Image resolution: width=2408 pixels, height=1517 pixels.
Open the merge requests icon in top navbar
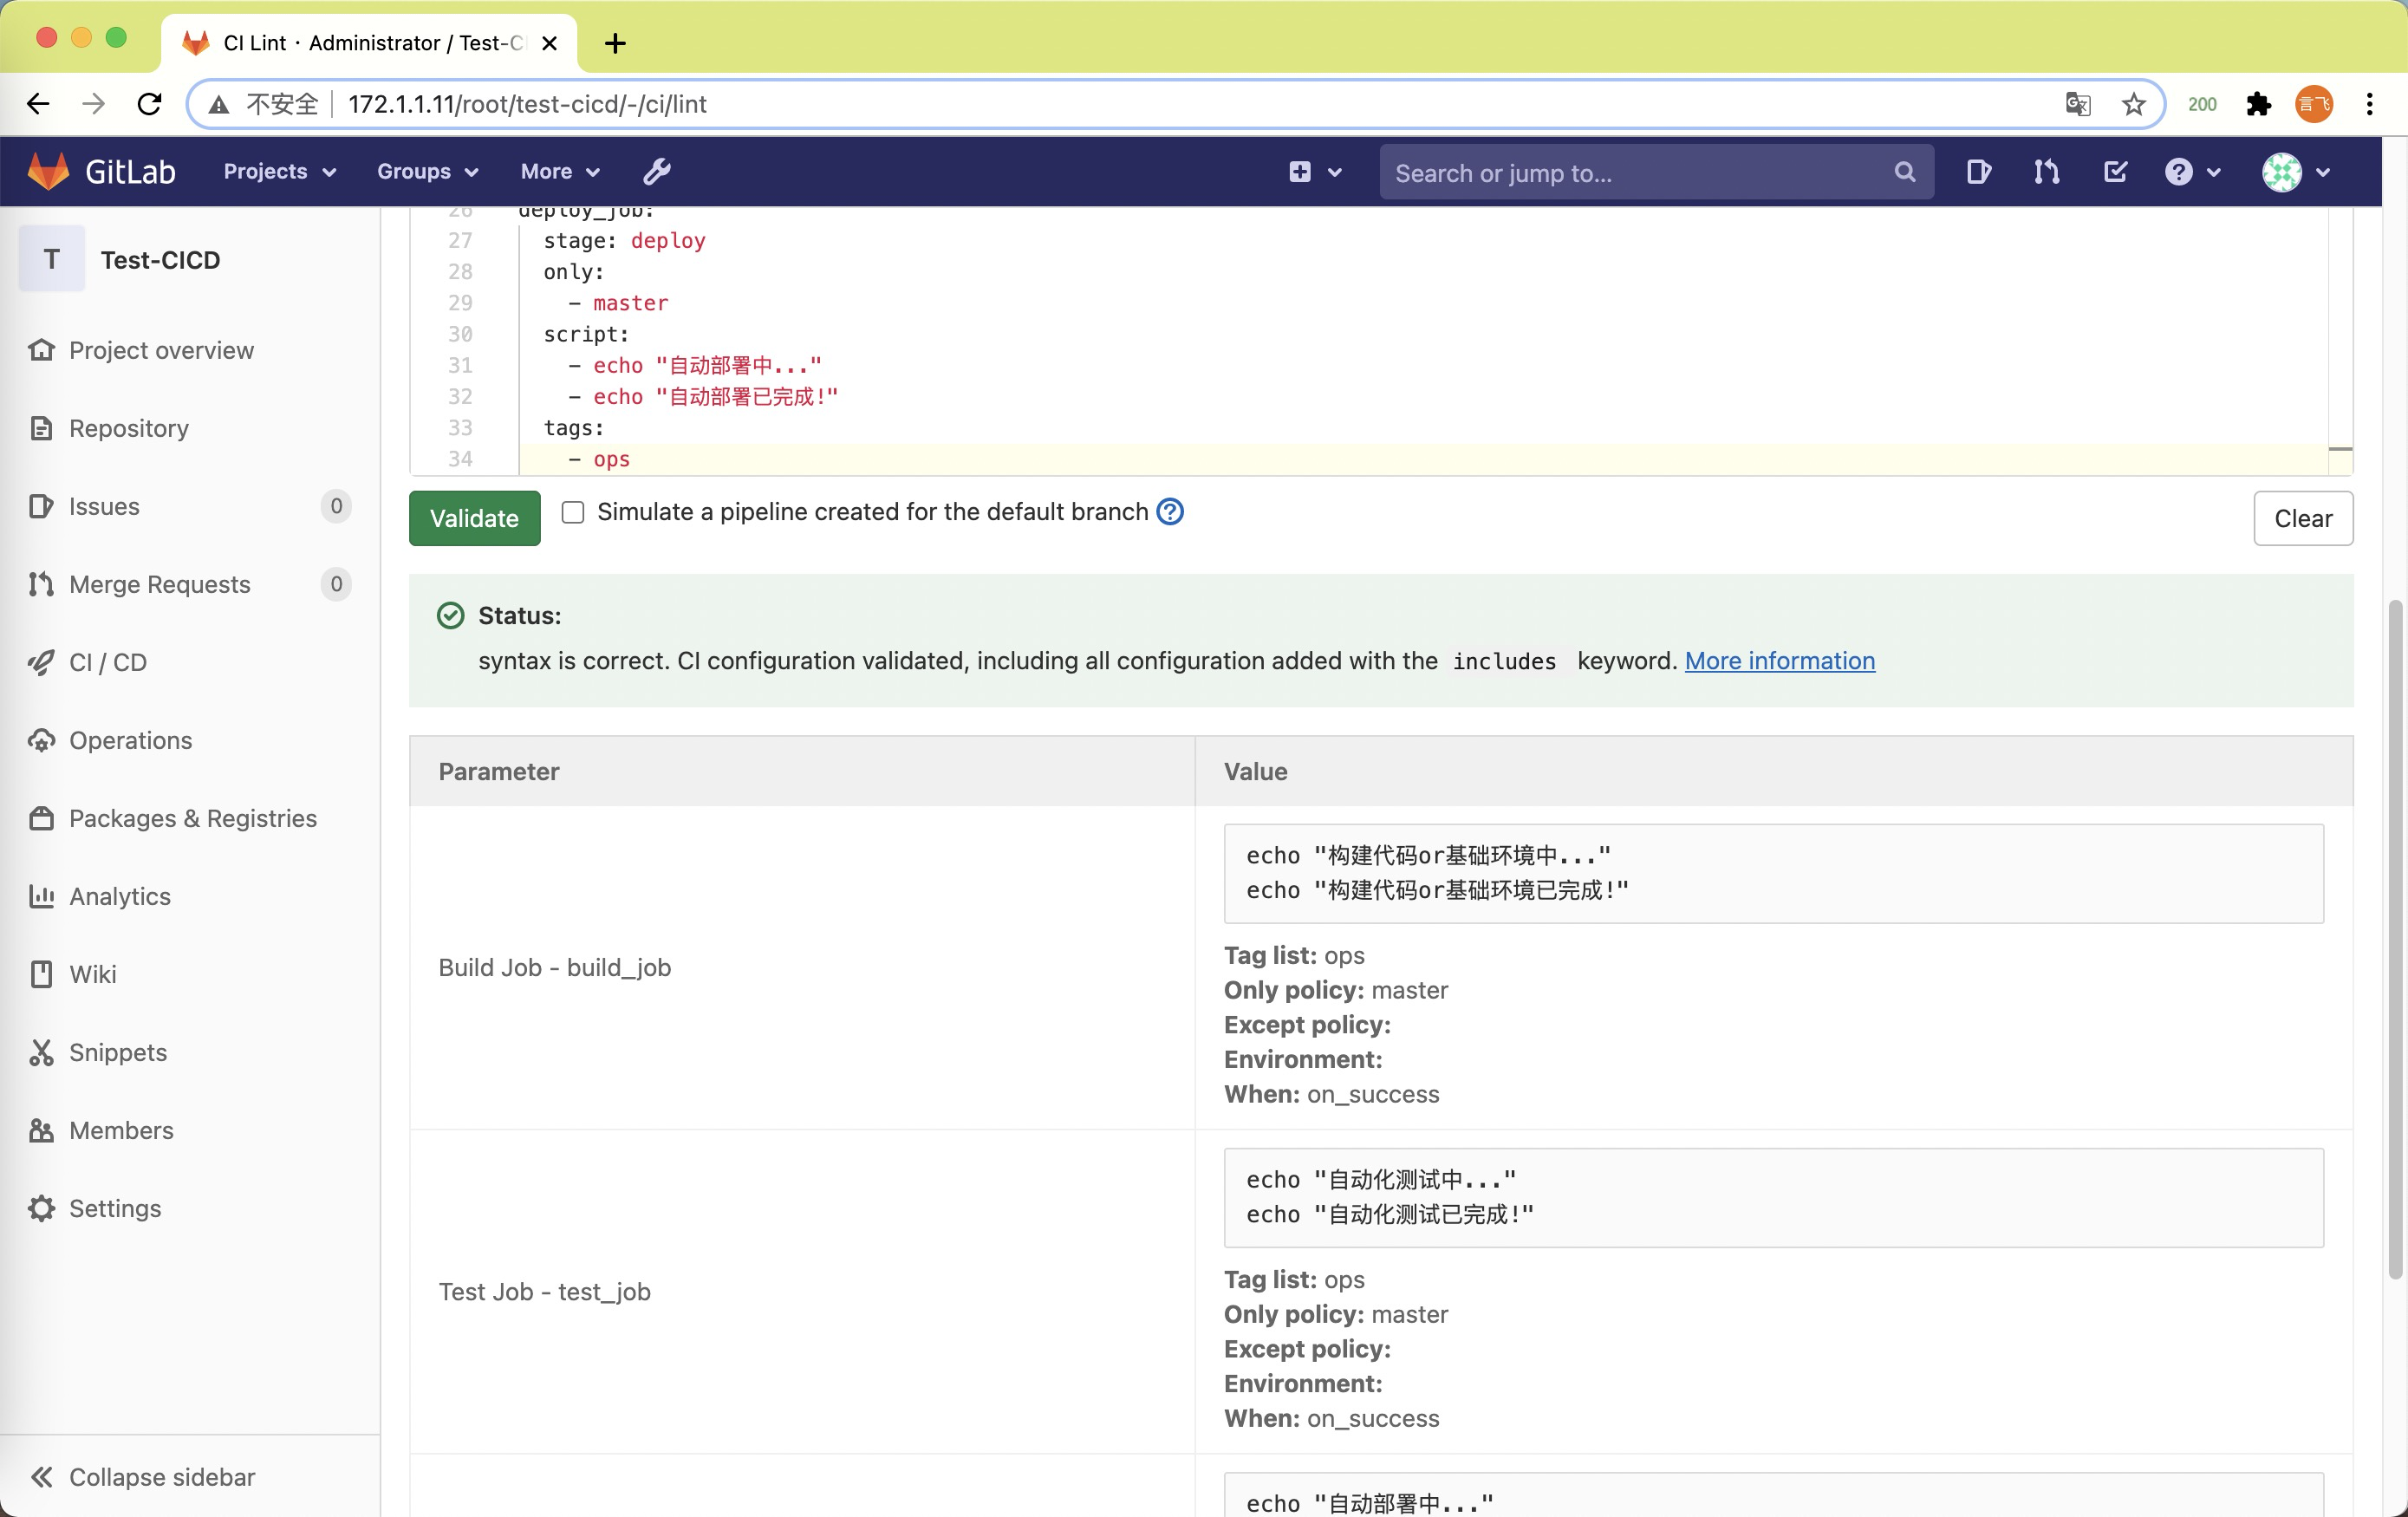[2046, 172]
